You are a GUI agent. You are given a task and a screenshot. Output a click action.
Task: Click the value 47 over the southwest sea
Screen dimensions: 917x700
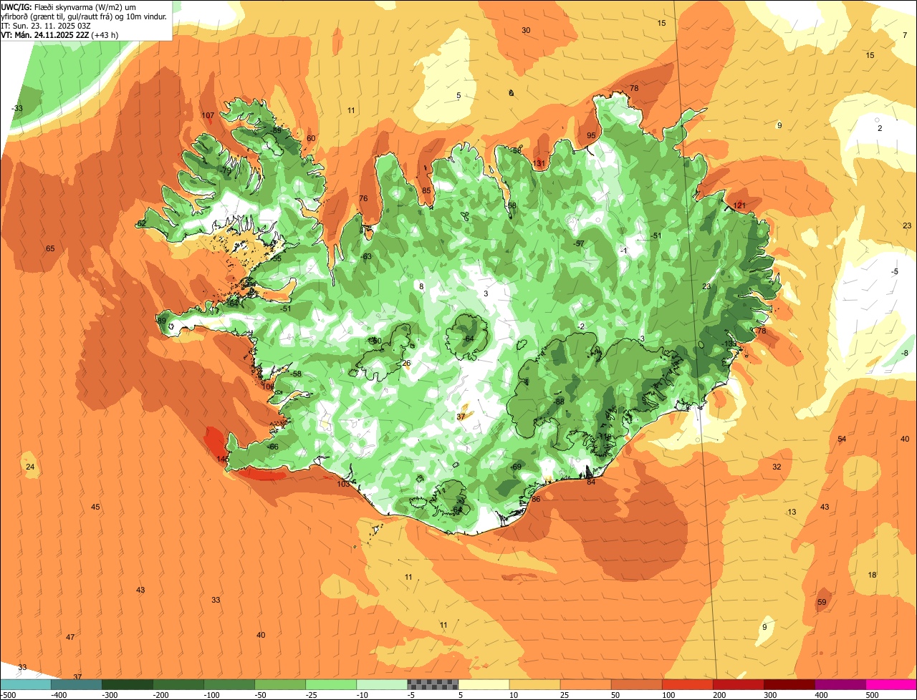click(70, 637)
